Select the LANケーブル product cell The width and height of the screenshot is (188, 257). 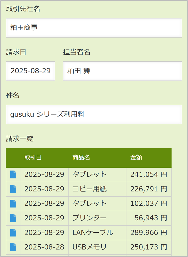[93, 233]
